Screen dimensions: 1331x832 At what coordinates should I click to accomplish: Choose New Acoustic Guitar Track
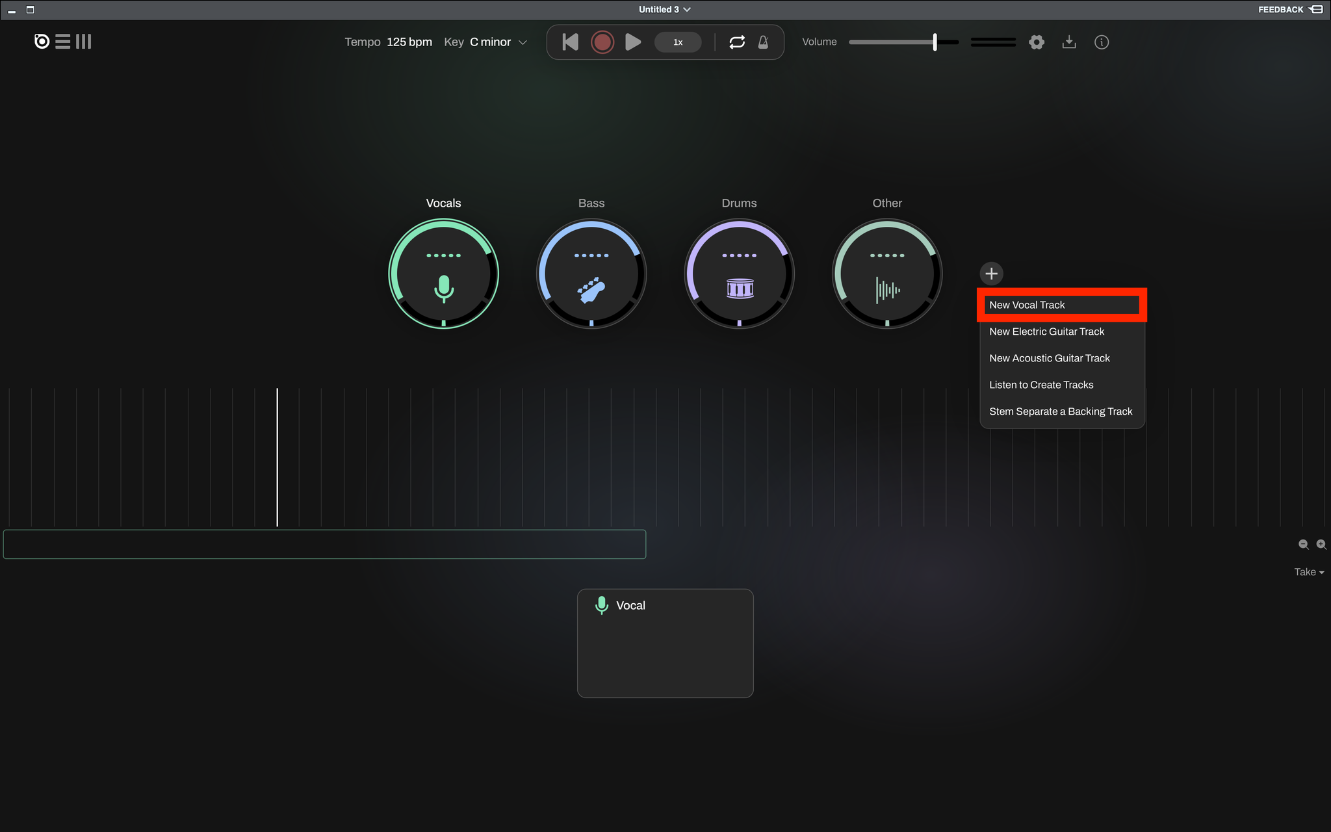[1062, 358]
